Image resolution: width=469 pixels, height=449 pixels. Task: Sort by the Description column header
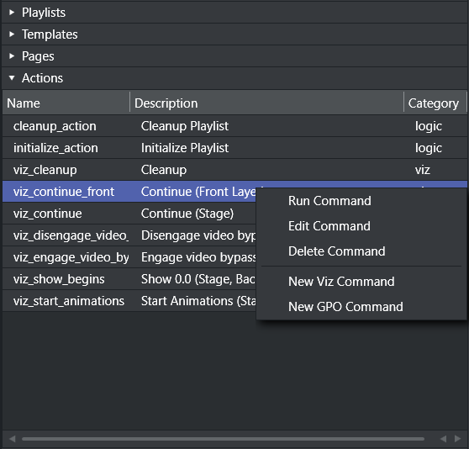(x=266, y=103)
